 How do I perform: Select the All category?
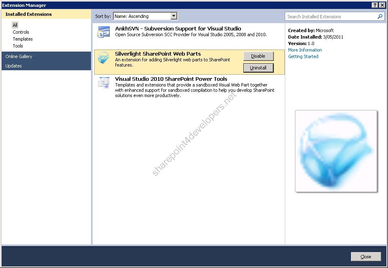[x=15, y=25]
